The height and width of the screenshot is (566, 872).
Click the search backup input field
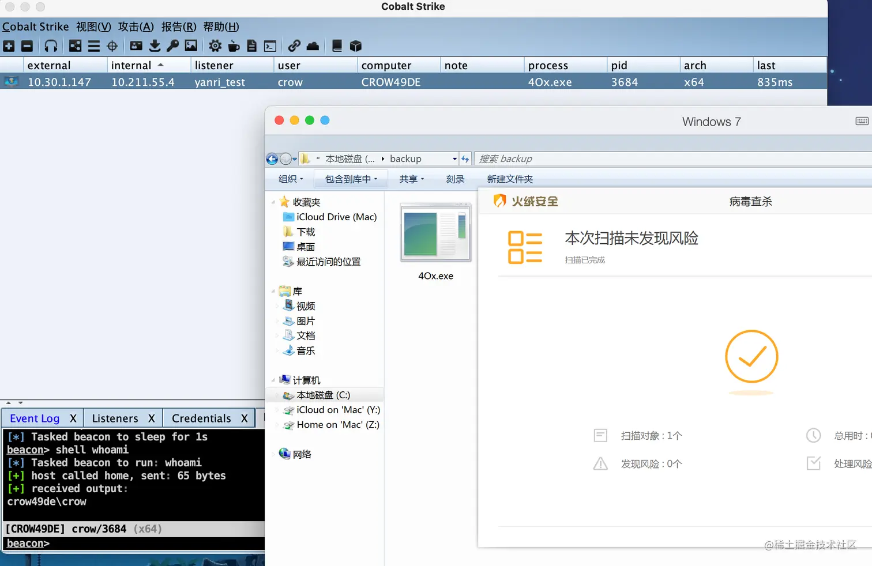(x=672, y=159)
